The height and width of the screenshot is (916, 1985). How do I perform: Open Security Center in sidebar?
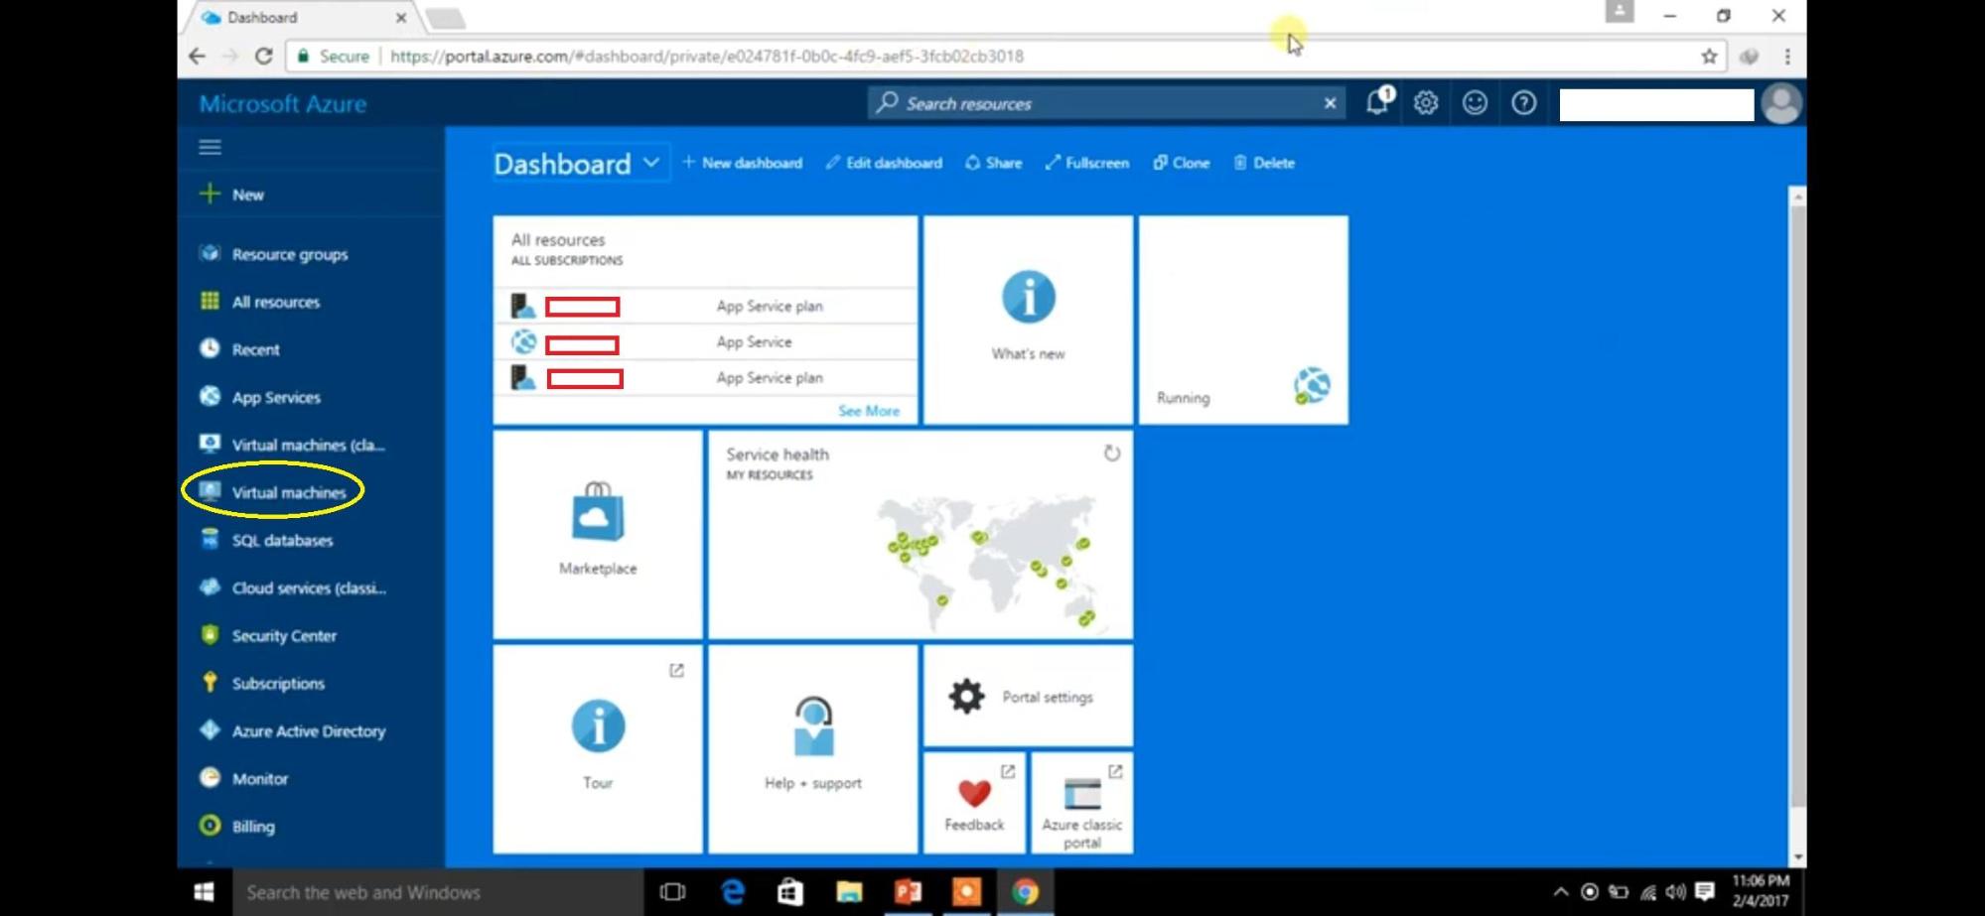[x=284, y=635]
